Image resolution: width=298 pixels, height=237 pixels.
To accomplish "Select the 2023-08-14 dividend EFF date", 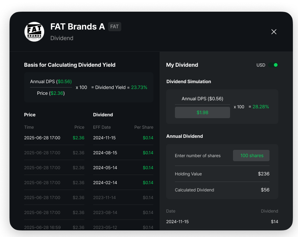I will [105, 213].
